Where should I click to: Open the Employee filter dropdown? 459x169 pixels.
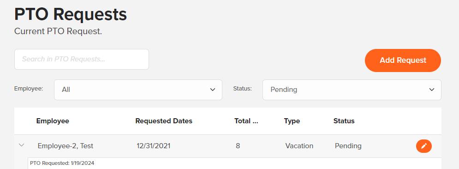click(138, 90)
